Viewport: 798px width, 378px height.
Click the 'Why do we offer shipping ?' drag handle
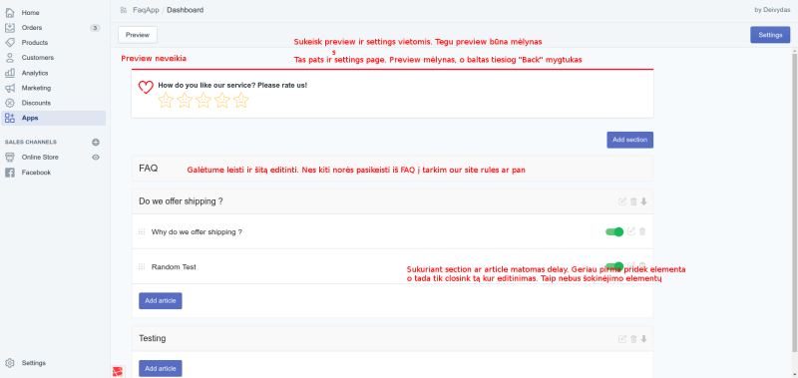tap(142, 232)
